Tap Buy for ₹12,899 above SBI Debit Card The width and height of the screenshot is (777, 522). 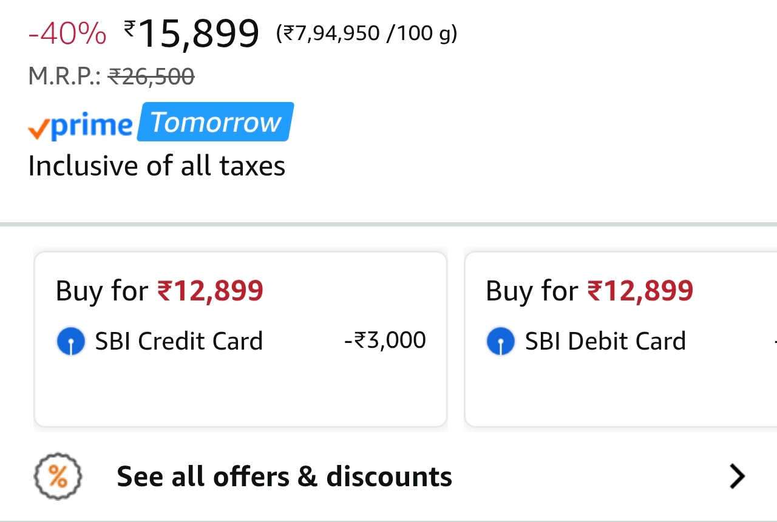pos(589,291)
